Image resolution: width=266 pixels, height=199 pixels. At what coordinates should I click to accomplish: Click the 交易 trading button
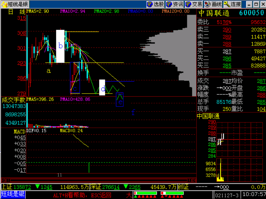(194, 4)
